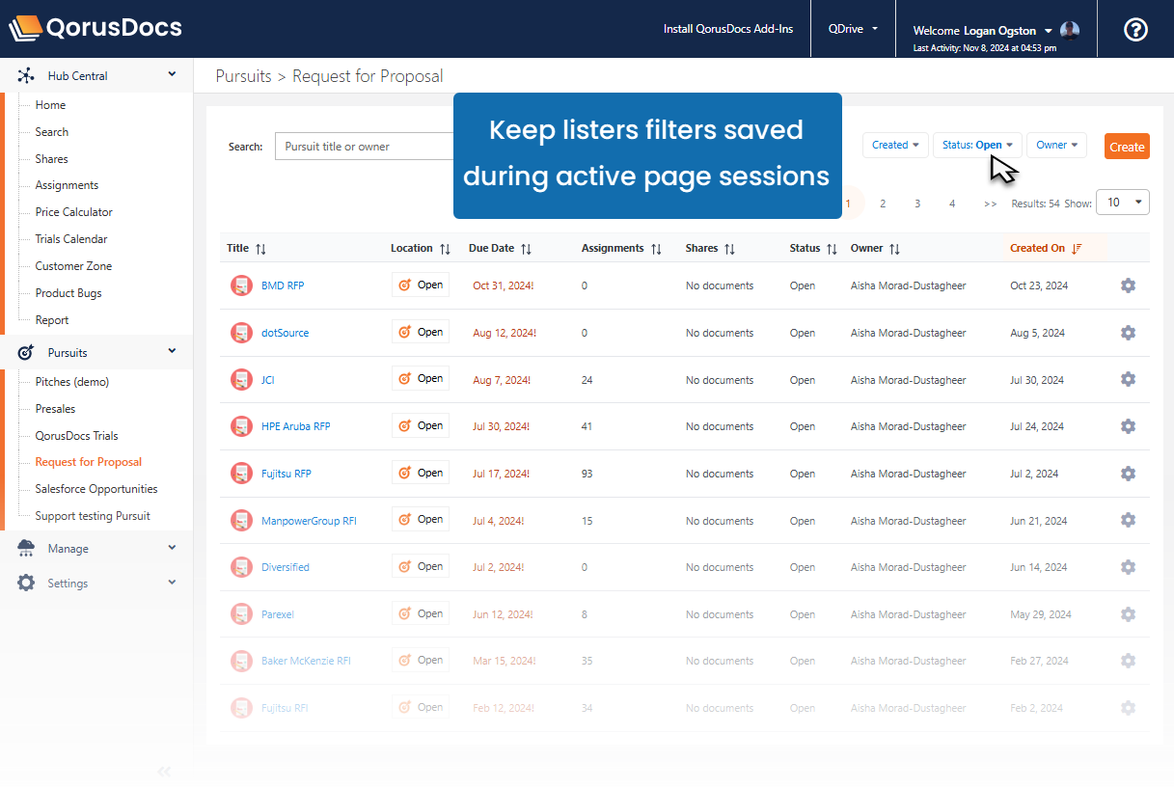
Task: Open Assignments in sidebar
Action: click(67, 185)
